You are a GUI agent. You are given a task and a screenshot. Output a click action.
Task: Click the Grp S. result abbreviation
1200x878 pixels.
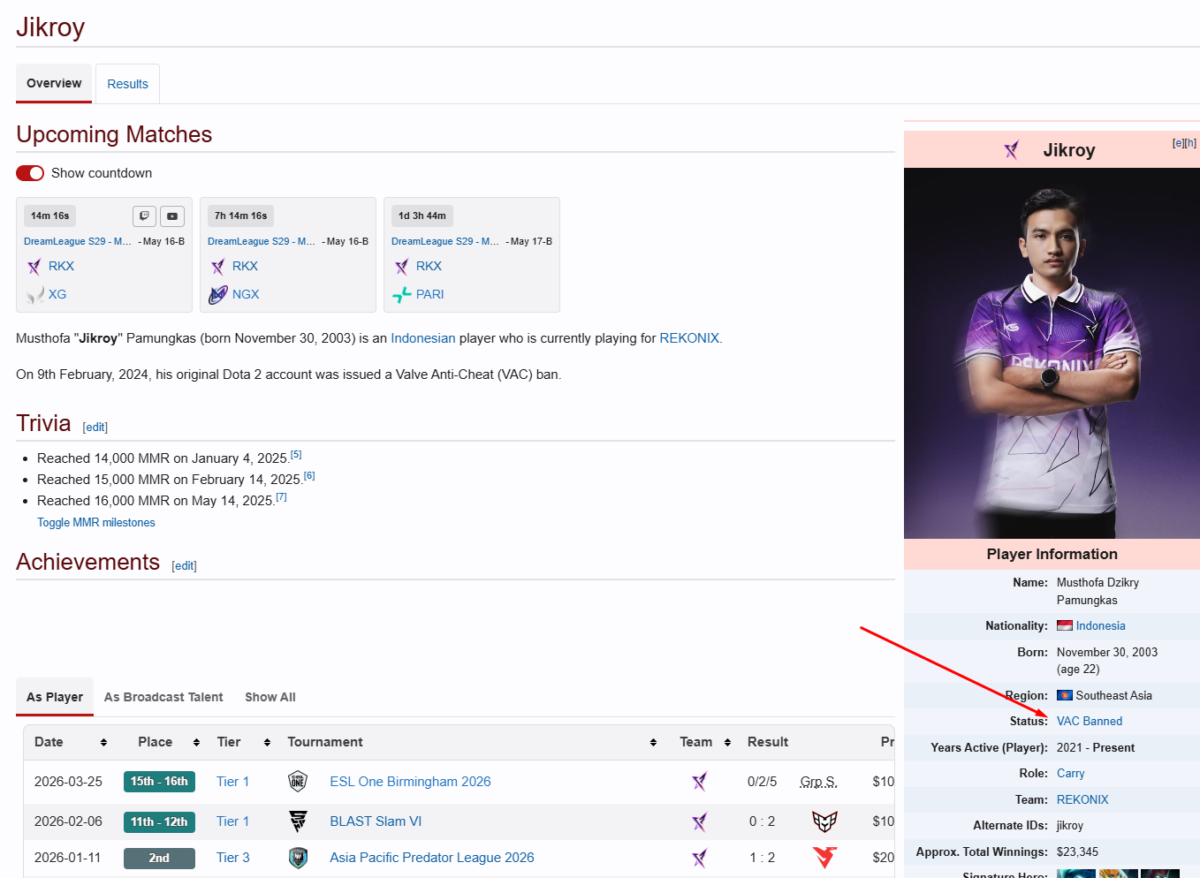[818, 782]
